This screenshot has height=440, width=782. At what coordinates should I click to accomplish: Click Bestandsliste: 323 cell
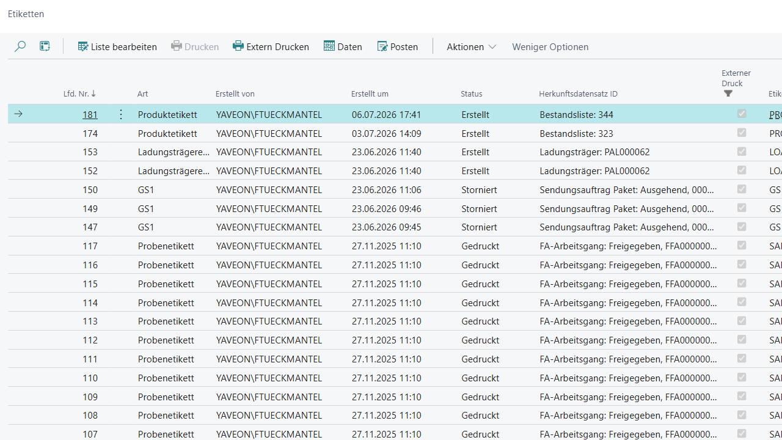[576, 133]
